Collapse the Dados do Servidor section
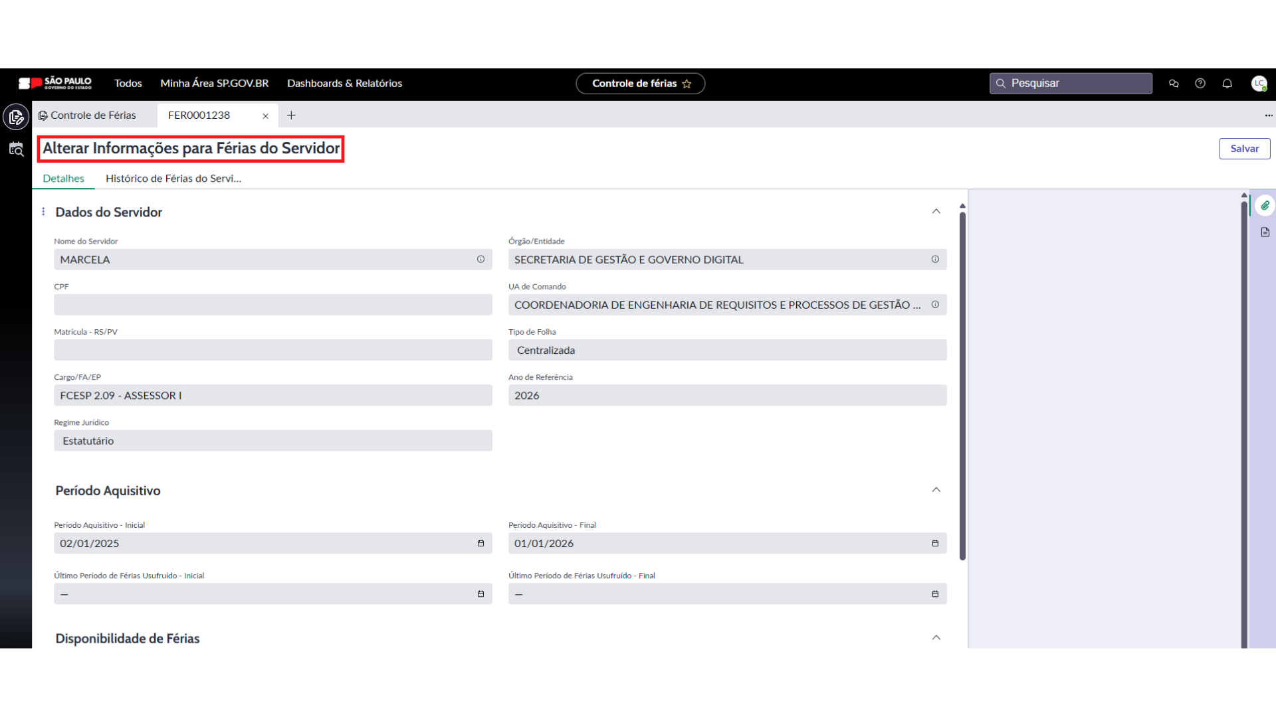 click(936, 212)
